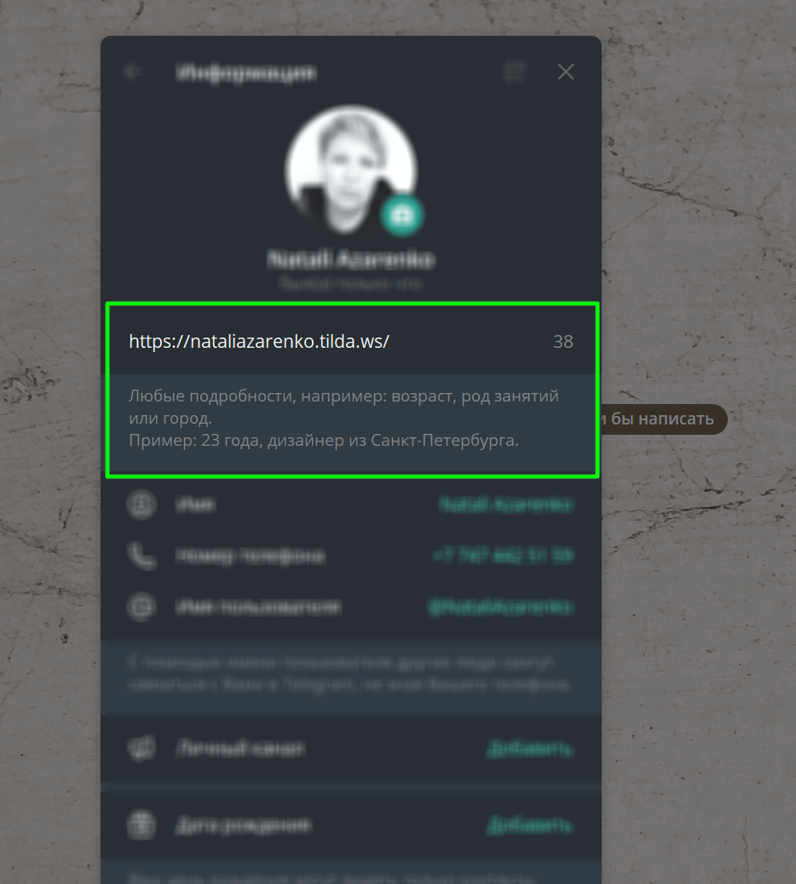
Task: Select the phone handset icon
Action: click(x=141, y=556)
